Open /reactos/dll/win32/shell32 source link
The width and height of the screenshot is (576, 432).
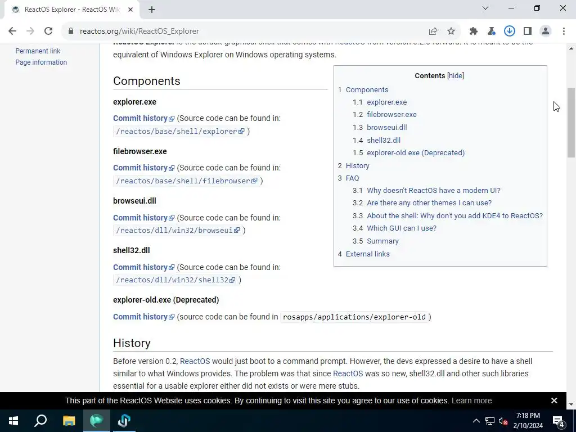point(175,280)
